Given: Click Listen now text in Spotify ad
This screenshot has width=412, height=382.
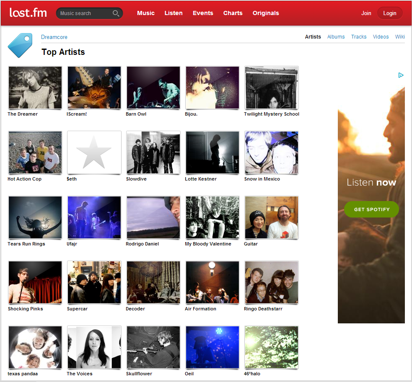Looking at the screenshot, I should pyautogui.click(x=371, y=182).
